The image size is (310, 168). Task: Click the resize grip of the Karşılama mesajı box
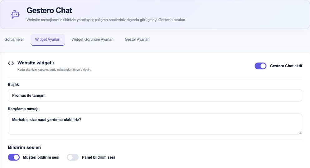(x=300, y=133)
